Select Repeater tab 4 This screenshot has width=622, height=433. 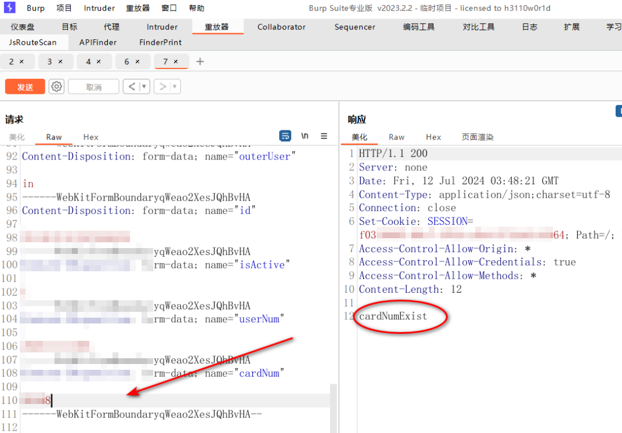coord(88,61)
